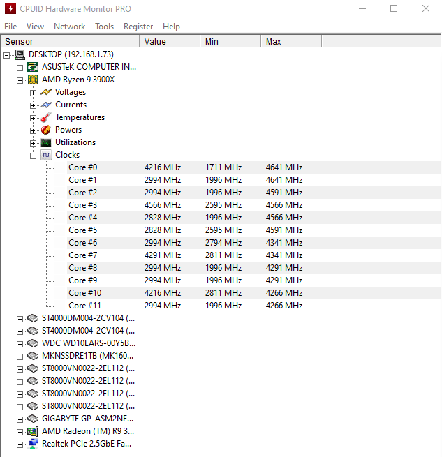442x457 pixels.
Task: Maximize the Hardware Monitor window
Action: (x=394, y=8)
